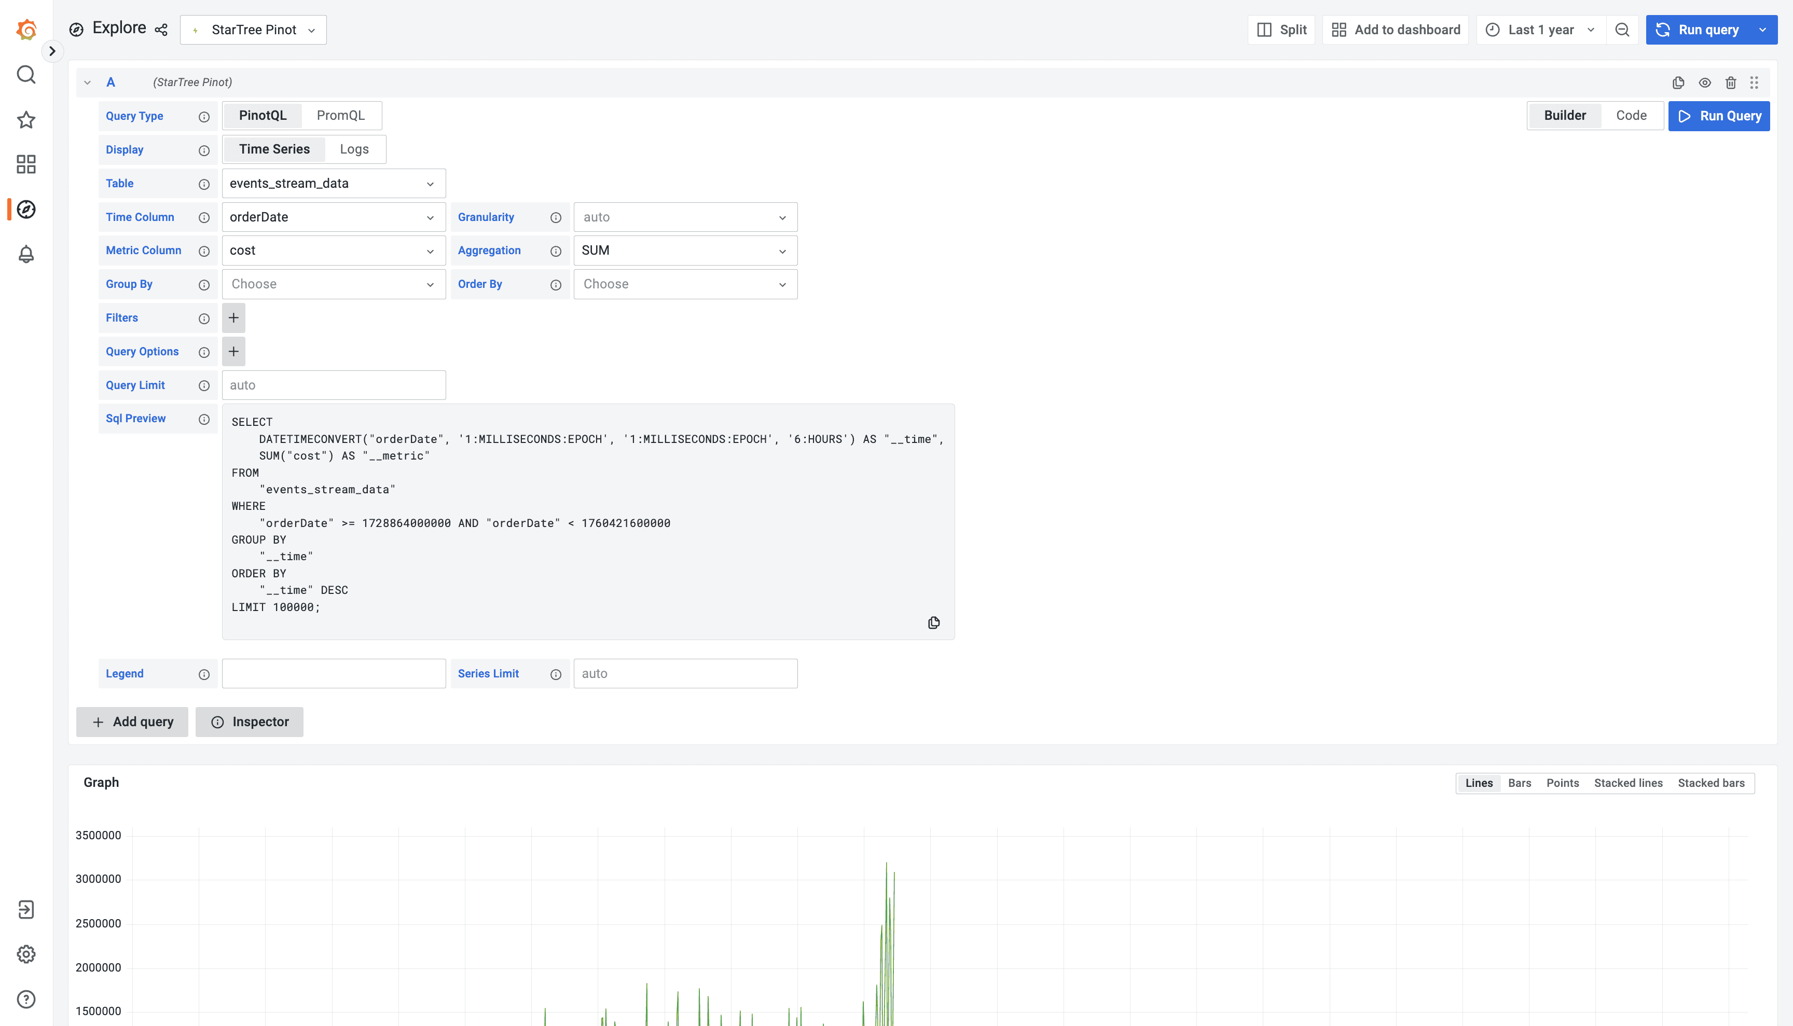The height and width of the screenshot is (1026, 1793).
Task: Click the top Run query button
Action: tap(1697, 30)
